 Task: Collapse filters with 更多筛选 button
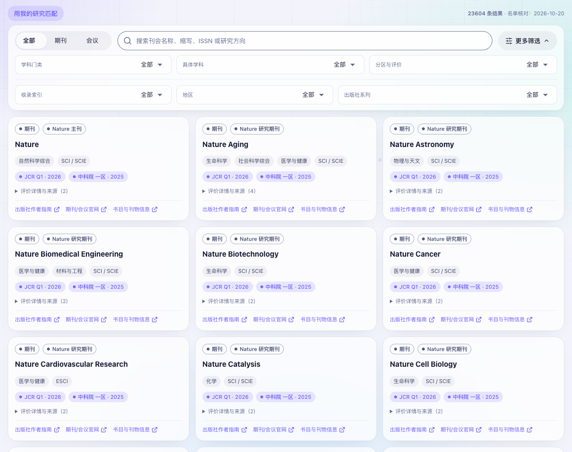pyautogui.click(x=527, y=41)
